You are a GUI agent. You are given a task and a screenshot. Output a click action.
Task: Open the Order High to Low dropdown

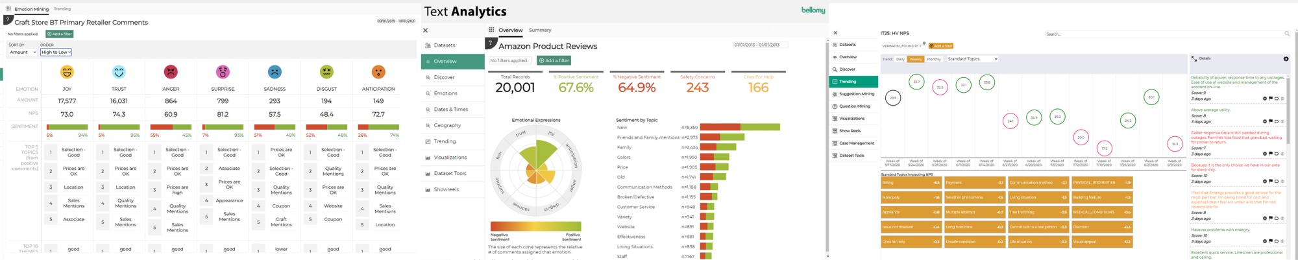tap(56, 53)
